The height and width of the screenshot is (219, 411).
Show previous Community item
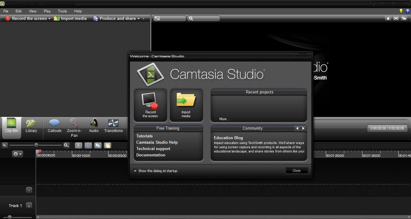297,128
